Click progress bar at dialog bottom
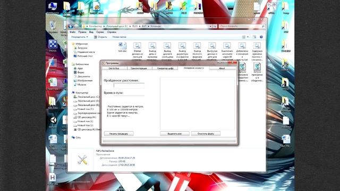This screenshot has width=340, height=191. tap(169, 141)
